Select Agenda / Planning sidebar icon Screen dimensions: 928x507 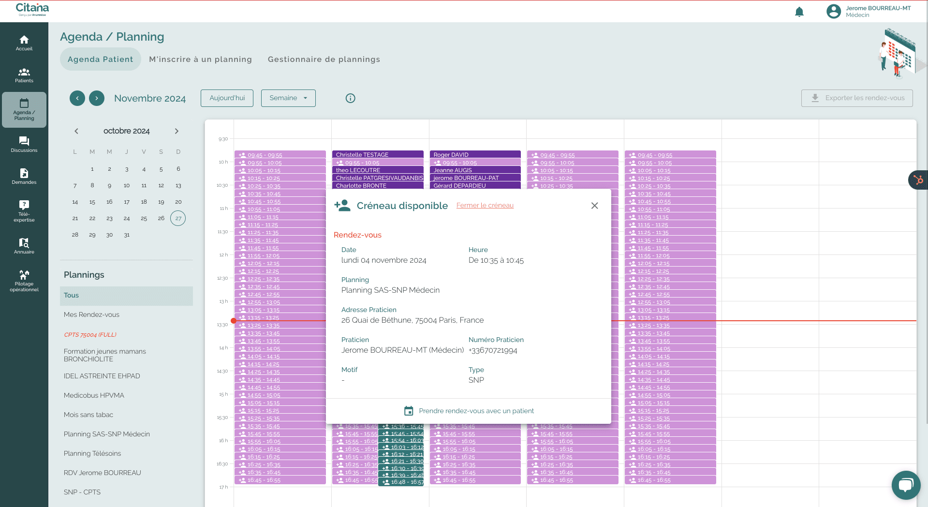24,109
